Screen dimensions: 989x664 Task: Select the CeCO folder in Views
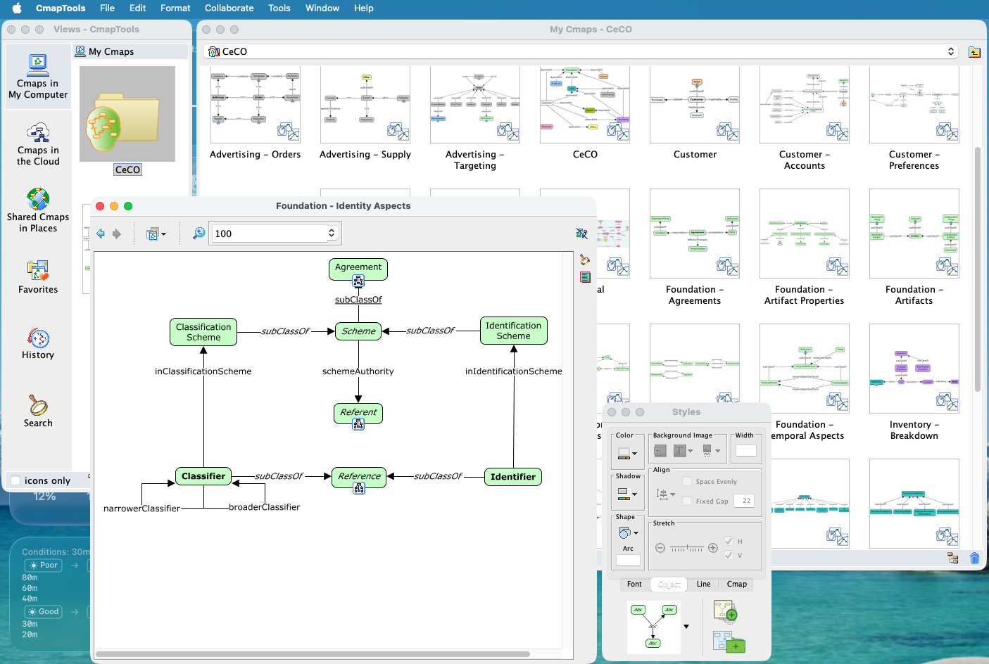click(x=127, y=121)
